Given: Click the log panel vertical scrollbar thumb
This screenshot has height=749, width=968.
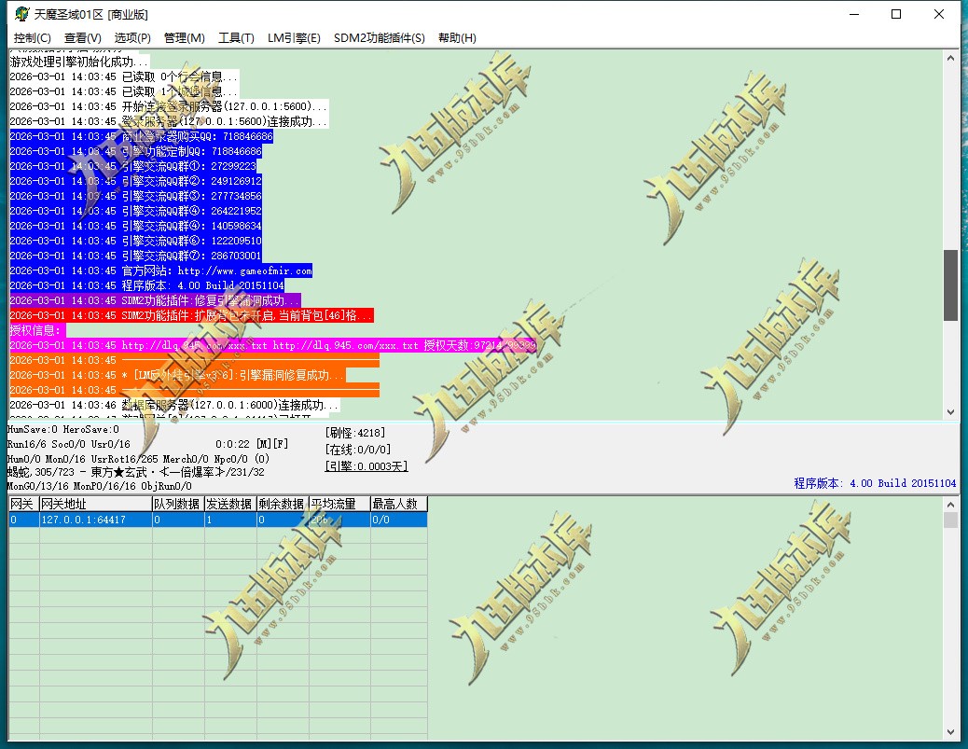Looking at the screenshot, I should click(950, 285).
